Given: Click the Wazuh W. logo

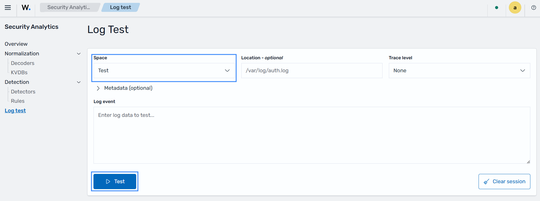Looking at the screenshot, I should pos(26,8).
